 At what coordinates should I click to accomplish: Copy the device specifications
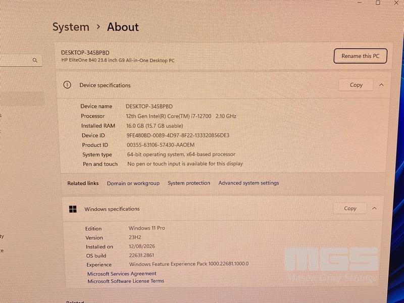pos(356,85)
